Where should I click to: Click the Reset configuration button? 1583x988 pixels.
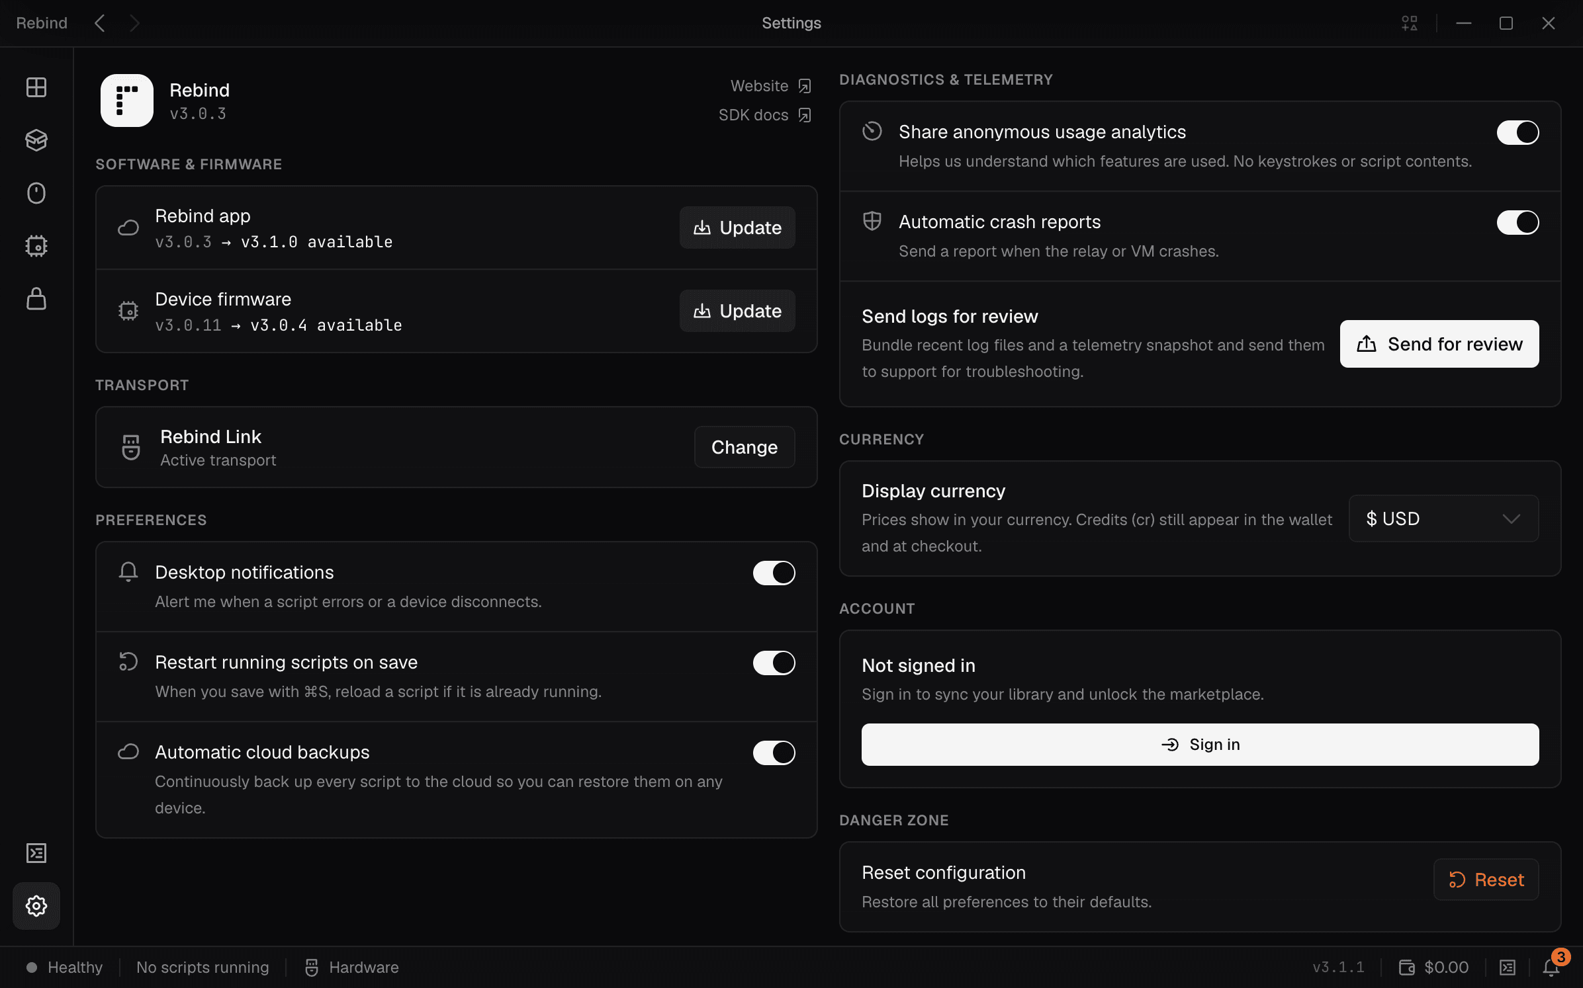1486,880
